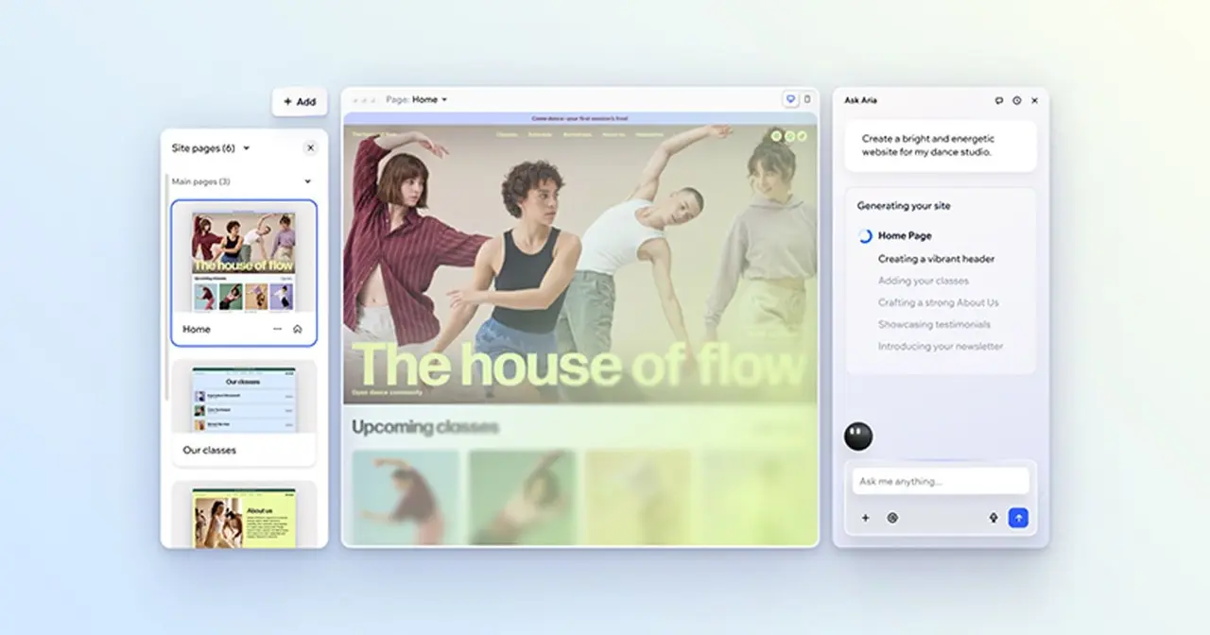Image resolution: width=1210 pixels, height=635 pixels.
Task: Send the message with the blue arrow button
Action: [1018, 518]
